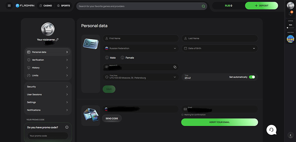Viewport: 296px width, 142px height.
Task: Open the hamburger menu icon
Action: point(9,6)
